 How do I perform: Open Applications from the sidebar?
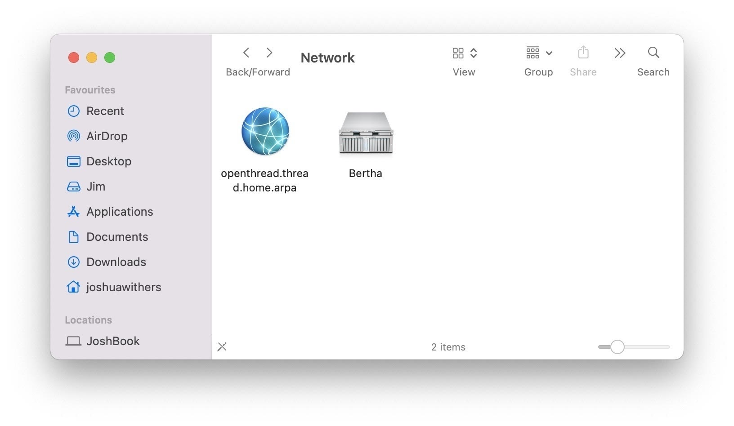[x=119, y=212]
